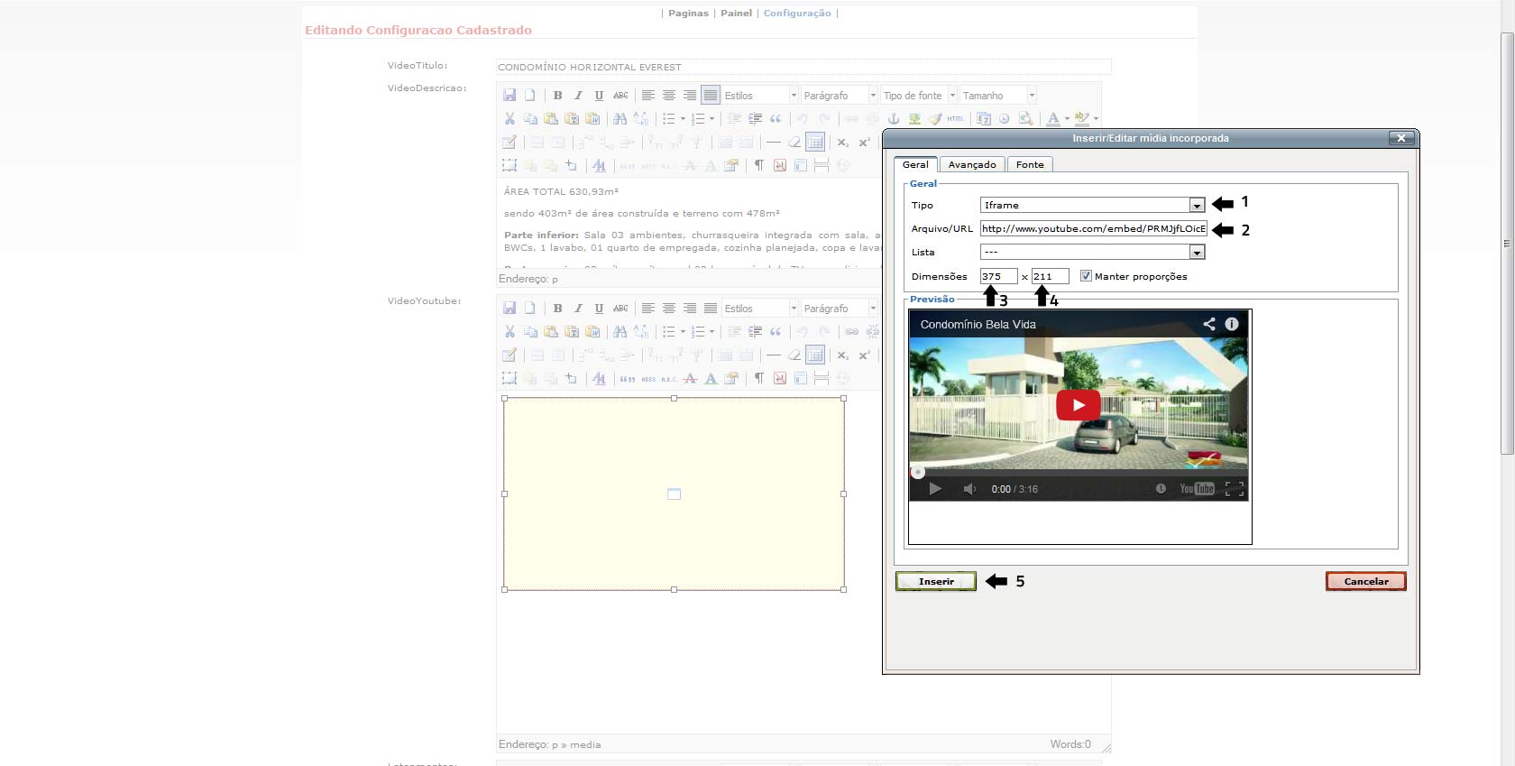Justify text in VideoDescricao editor
Image resolution: width=1515 pixels, height=766 pixels.
tap(711, 95)
